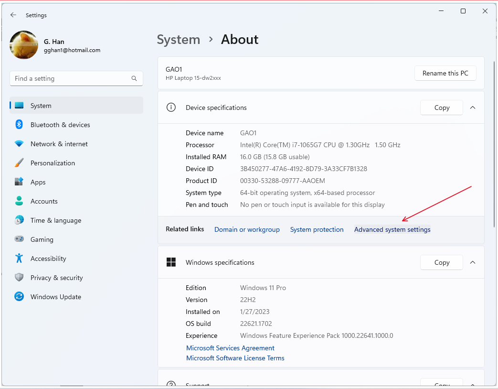498x389 pixels.
Task: Click the Accessibility figure icon
Action: coord(19,258)
